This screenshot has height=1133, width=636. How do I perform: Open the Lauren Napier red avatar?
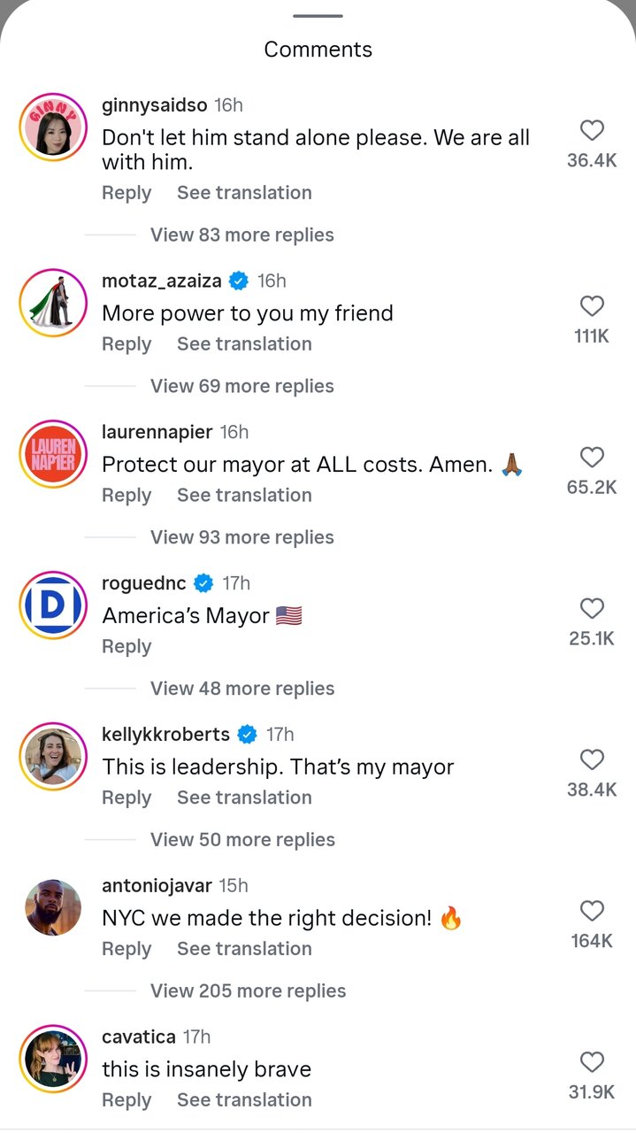coord(53,455)
